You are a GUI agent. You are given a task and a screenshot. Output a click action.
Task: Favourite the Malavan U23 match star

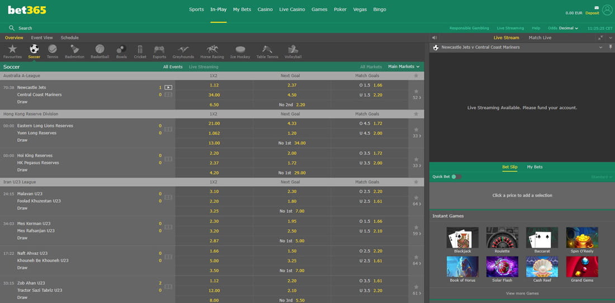point(416,197)
